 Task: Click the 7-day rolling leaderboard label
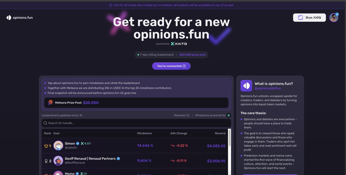[x=157, y=55]
